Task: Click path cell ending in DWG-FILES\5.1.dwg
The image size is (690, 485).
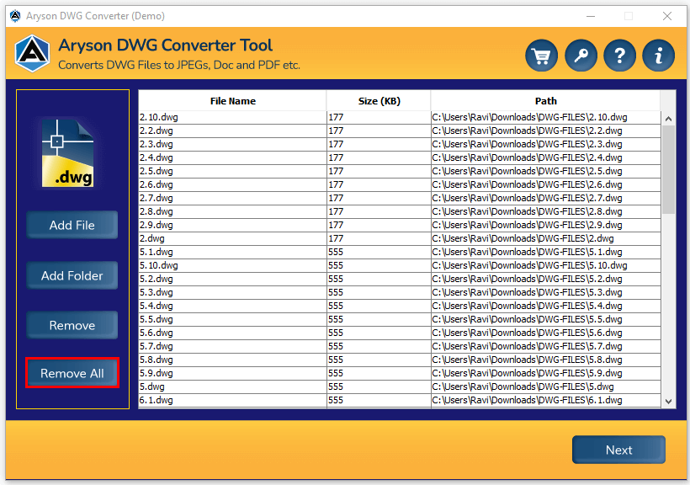Action: [x=545, y=252]
